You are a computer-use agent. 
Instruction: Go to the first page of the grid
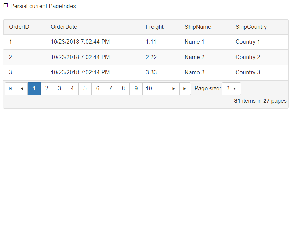[x=11, y=89]
